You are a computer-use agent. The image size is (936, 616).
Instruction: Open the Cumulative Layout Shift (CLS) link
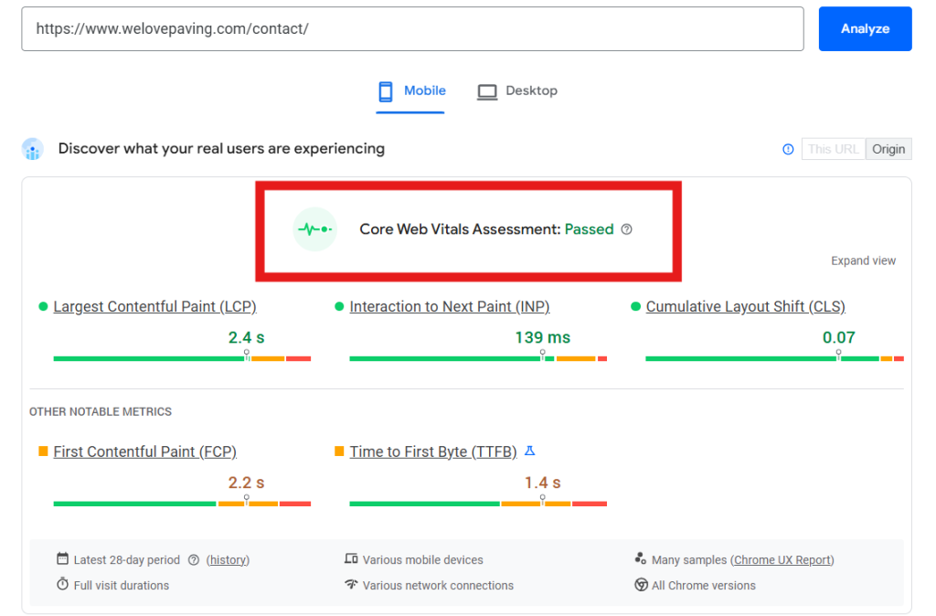click(x=745, y=307)
